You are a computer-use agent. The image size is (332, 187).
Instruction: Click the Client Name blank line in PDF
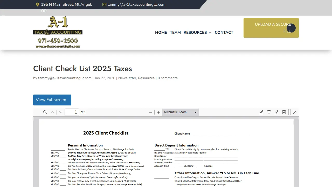(x=221, y=134)
